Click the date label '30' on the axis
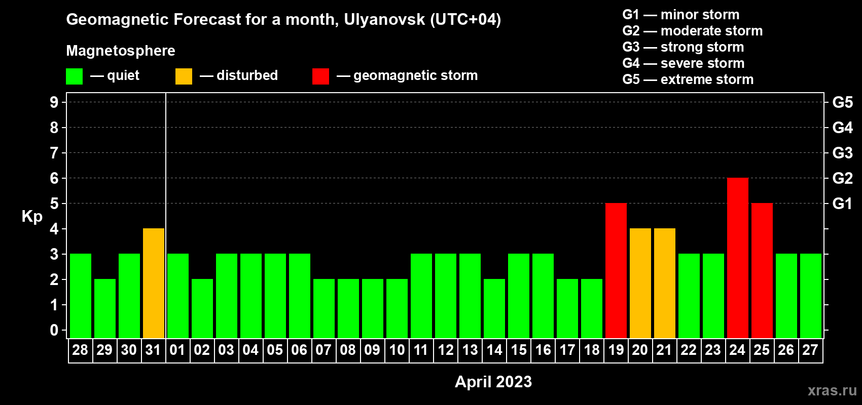Screen dimensions: 862x405 click(x=129, y=350)
